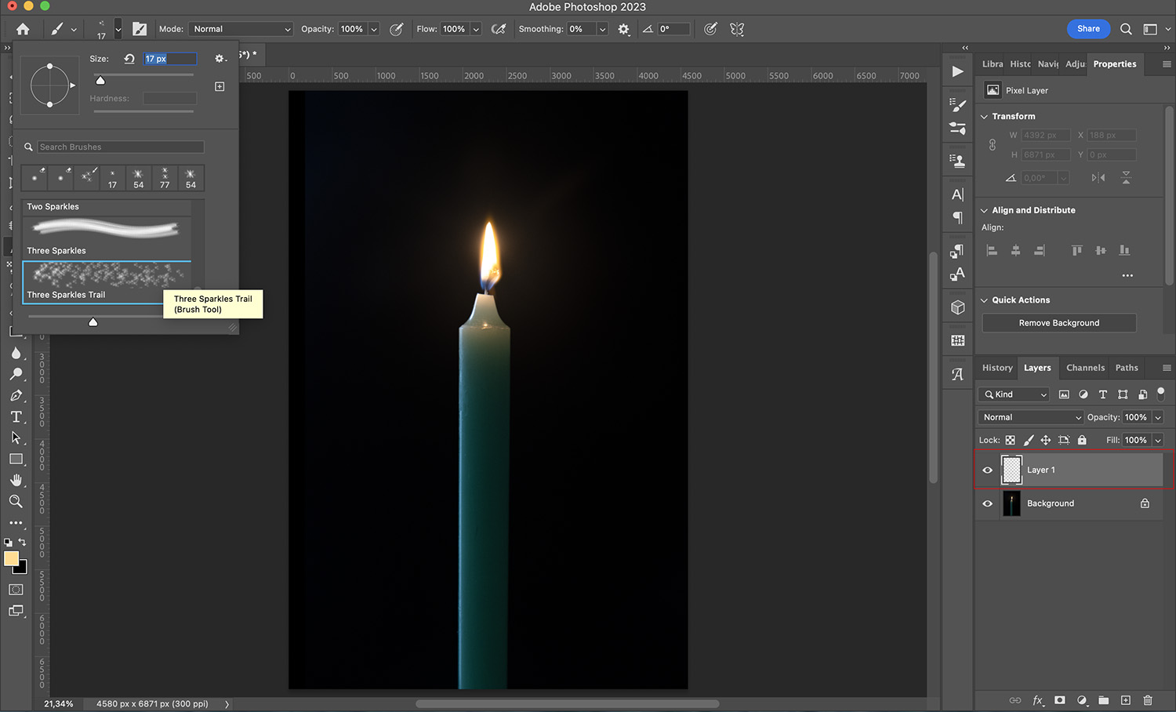Collapse the Quick Actions section

[x=984, y=300]
